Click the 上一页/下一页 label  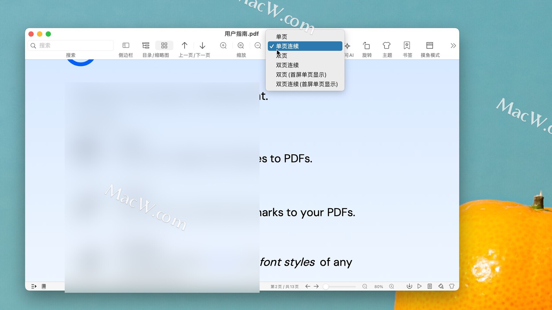194,55
